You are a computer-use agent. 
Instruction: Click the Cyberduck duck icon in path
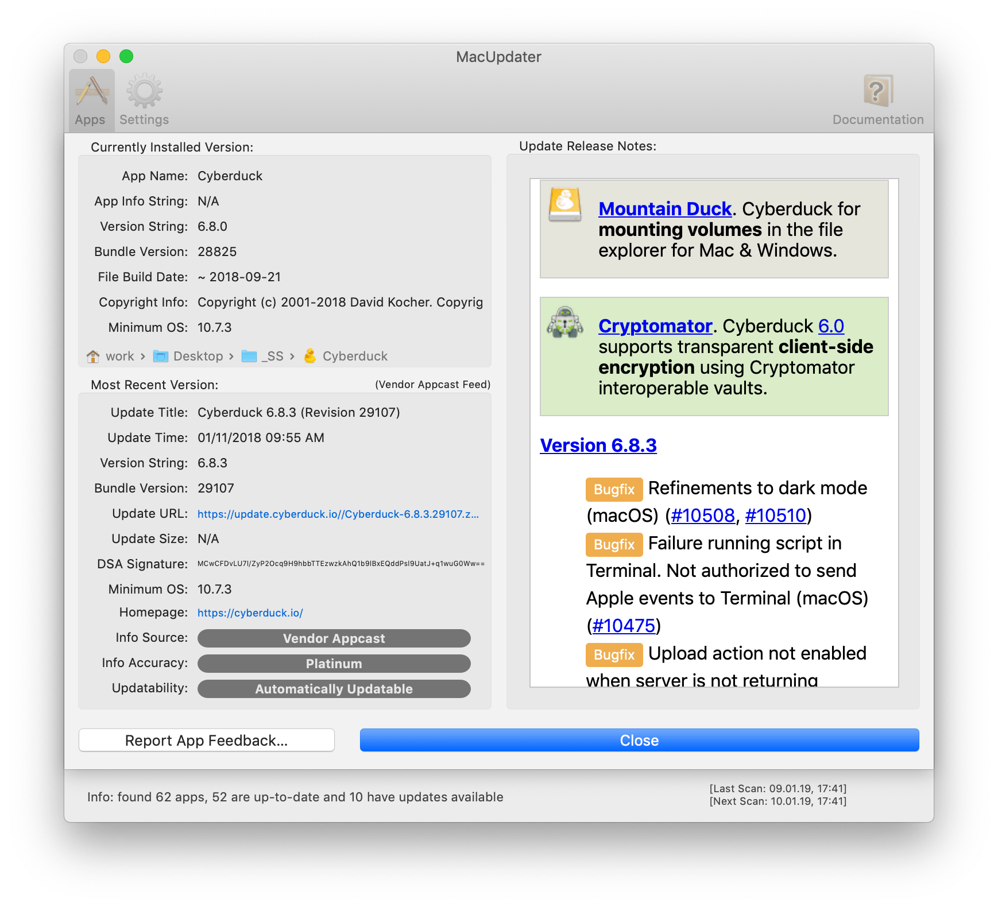click(x=310, y=356)
